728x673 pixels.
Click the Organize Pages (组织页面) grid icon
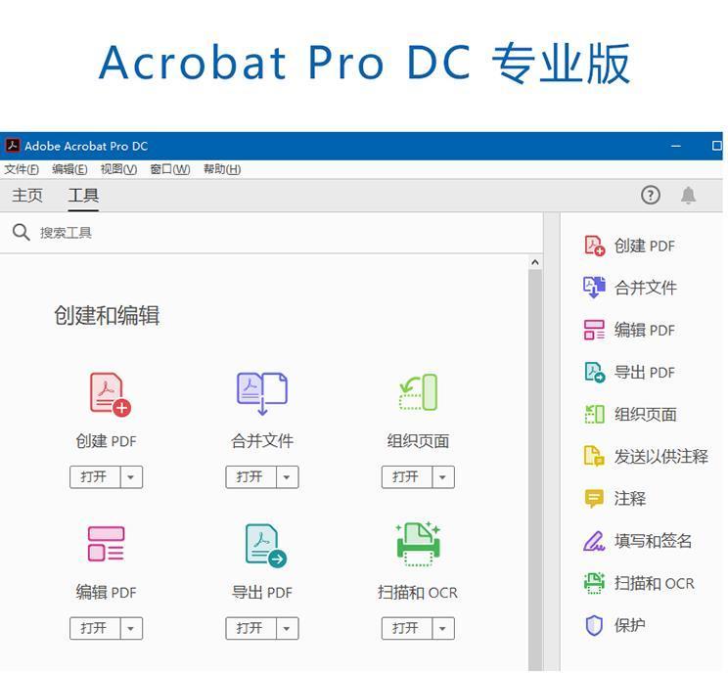[x=419, y=392]
